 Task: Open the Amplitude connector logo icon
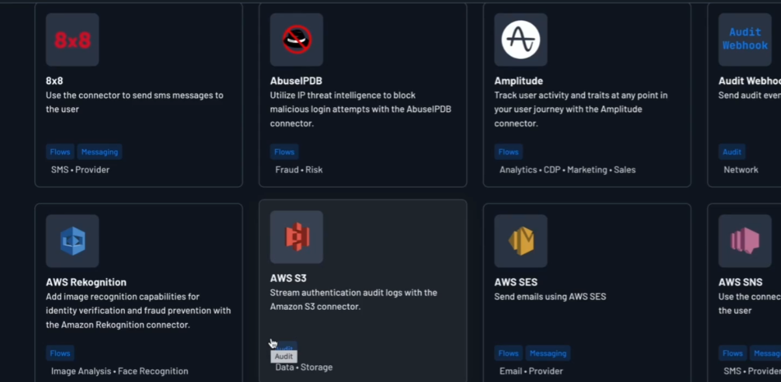521,40
